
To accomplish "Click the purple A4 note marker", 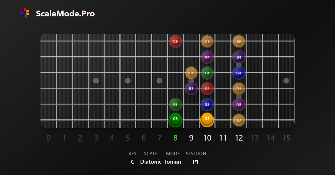I will 207,57.
